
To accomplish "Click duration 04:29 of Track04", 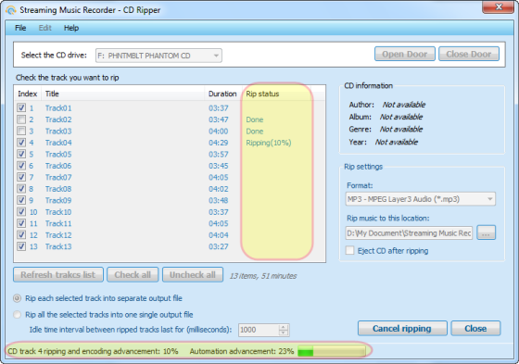I will click(218, 143).
